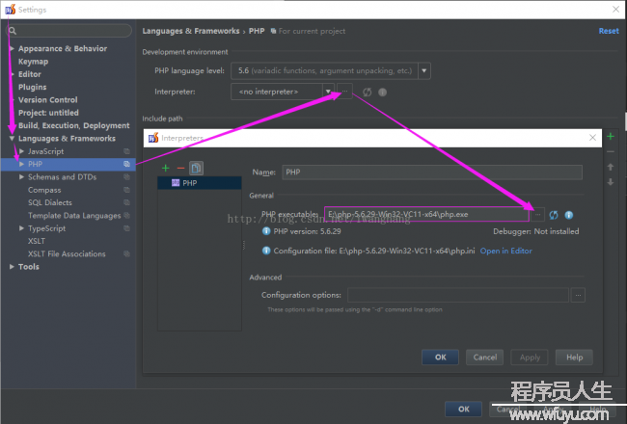Viewport: 627px width, 424px height.
Task: Open Plugins settings page
Action: coord(33,87)
